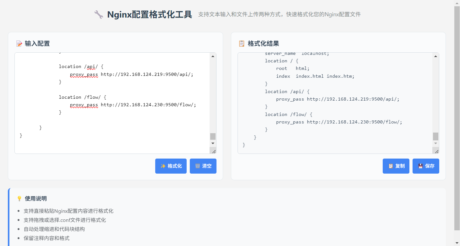The image size is (460, 246).
Task: Click the input line with 192.168.124.230:9500/flow/
Action: point(133,105)
